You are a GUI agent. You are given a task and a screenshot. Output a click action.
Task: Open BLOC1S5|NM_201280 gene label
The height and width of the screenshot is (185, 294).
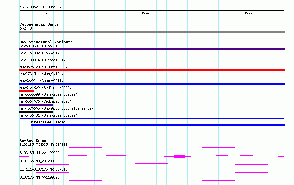pyautogui.click(x=37, y=161)
